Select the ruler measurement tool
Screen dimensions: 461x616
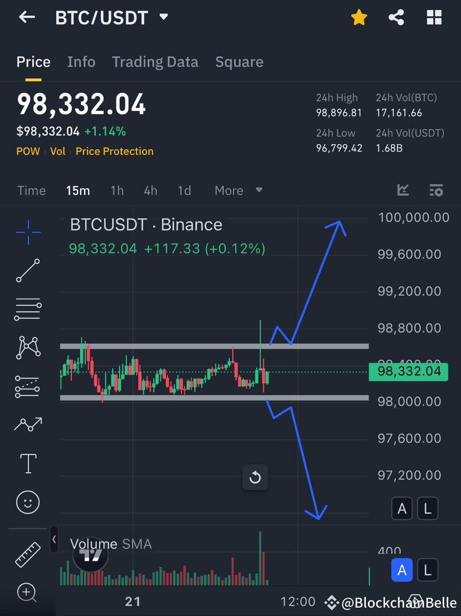27,554
